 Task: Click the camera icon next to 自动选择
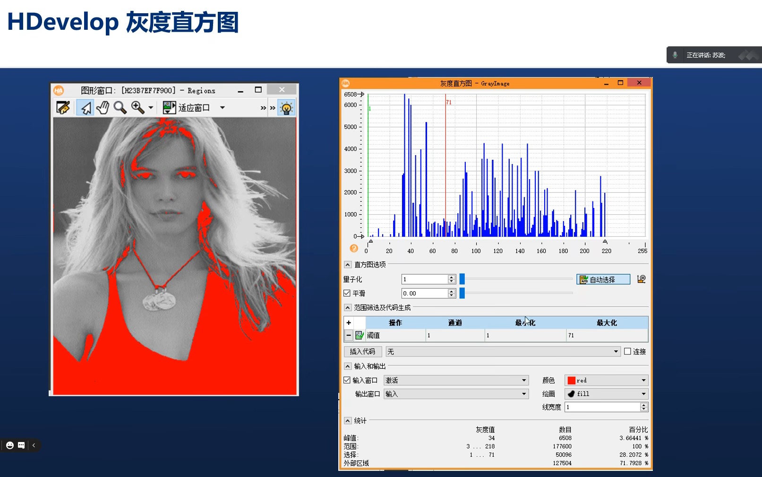tap(641, 279)
